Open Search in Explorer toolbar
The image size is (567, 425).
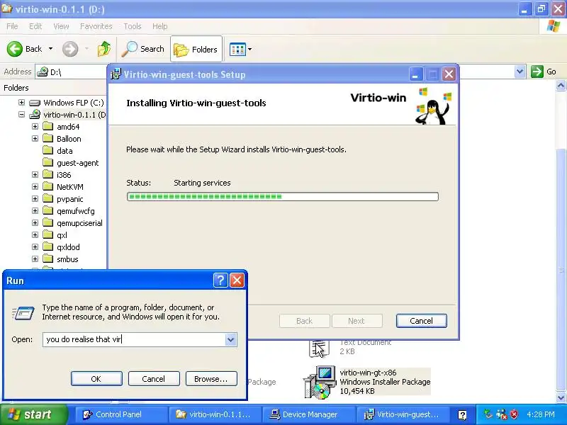tap(143, 49)
